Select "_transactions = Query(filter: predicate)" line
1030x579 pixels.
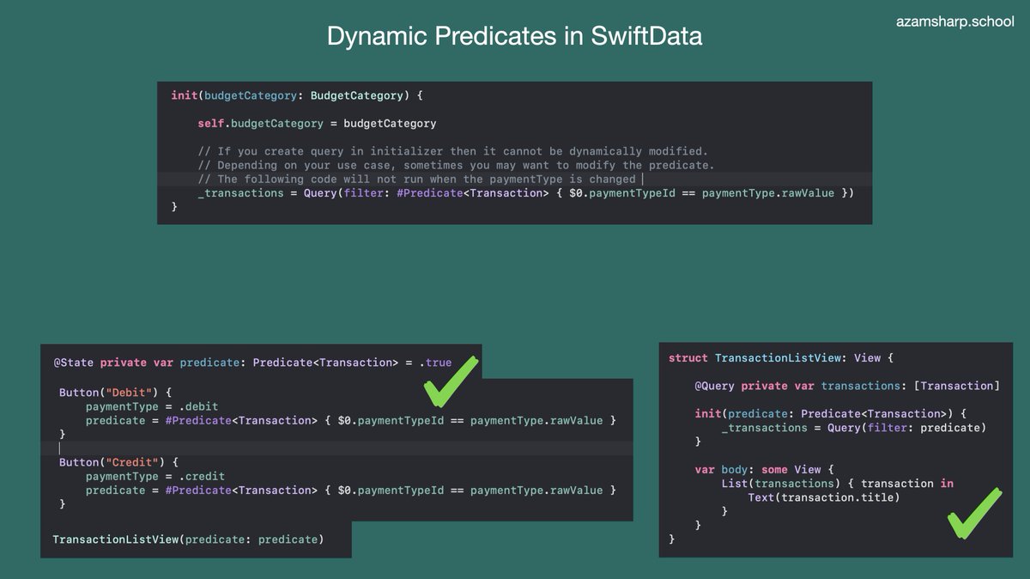853,428
